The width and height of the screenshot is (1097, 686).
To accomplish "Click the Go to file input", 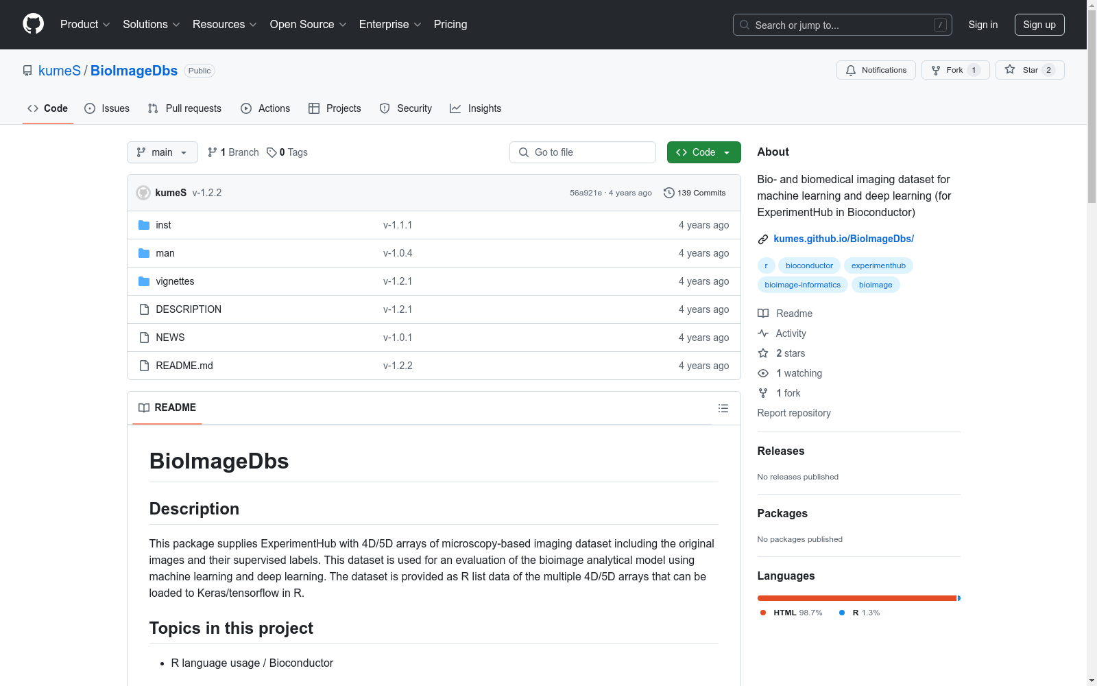I will coord(583,152).
